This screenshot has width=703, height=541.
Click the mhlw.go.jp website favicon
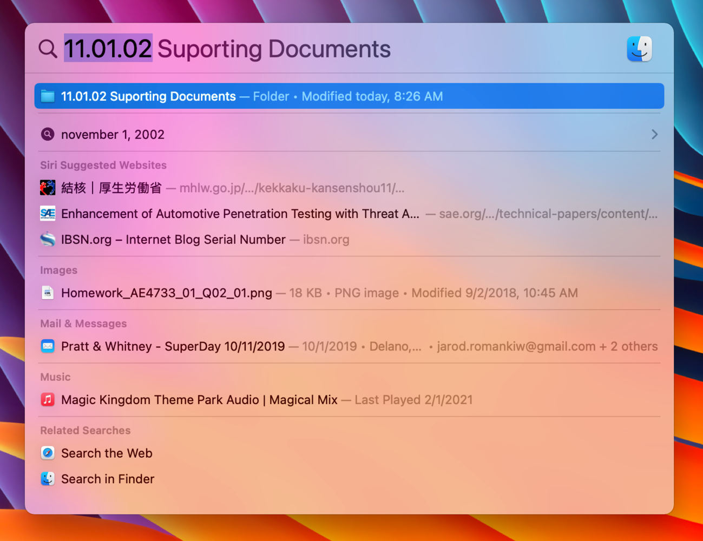point(48,188)
